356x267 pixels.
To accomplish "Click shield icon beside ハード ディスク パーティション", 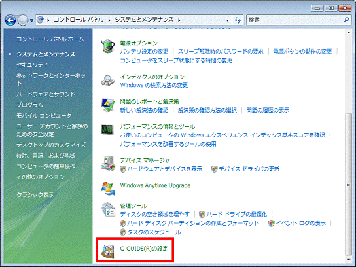I will 123,223.
